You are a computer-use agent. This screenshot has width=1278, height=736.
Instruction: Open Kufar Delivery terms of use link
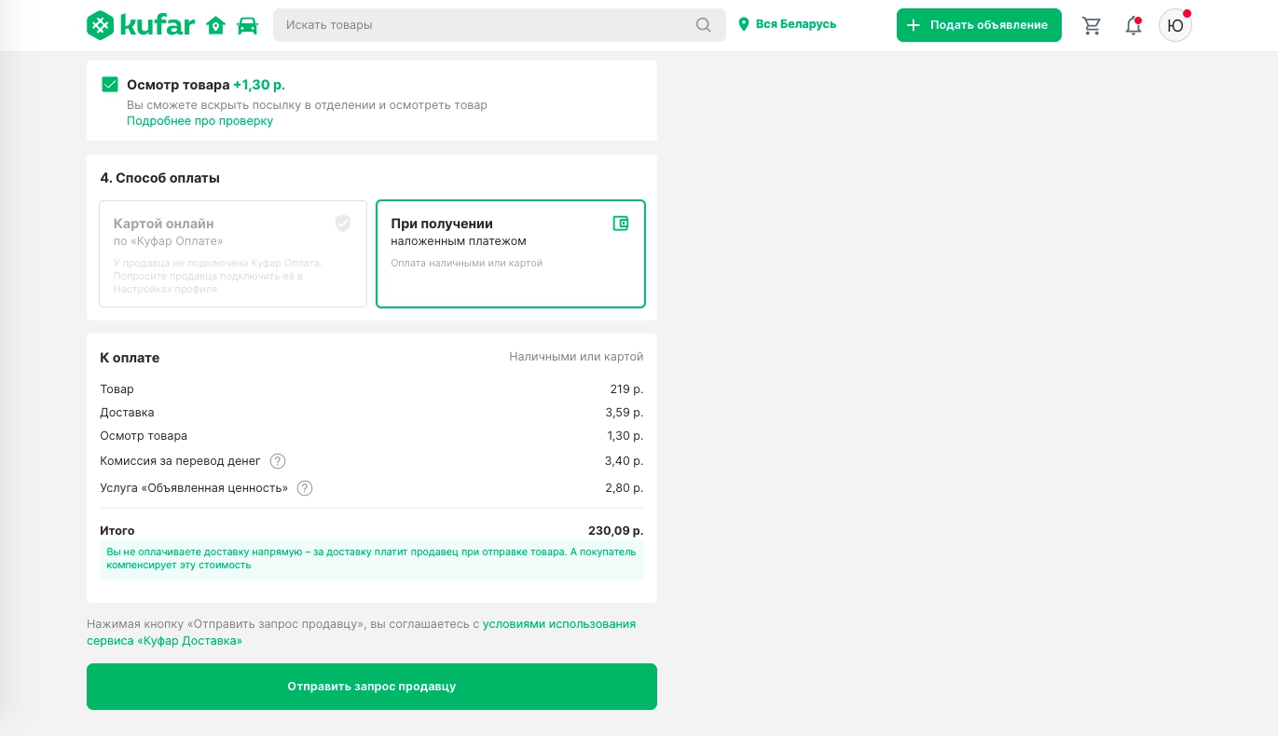[558, 624]
